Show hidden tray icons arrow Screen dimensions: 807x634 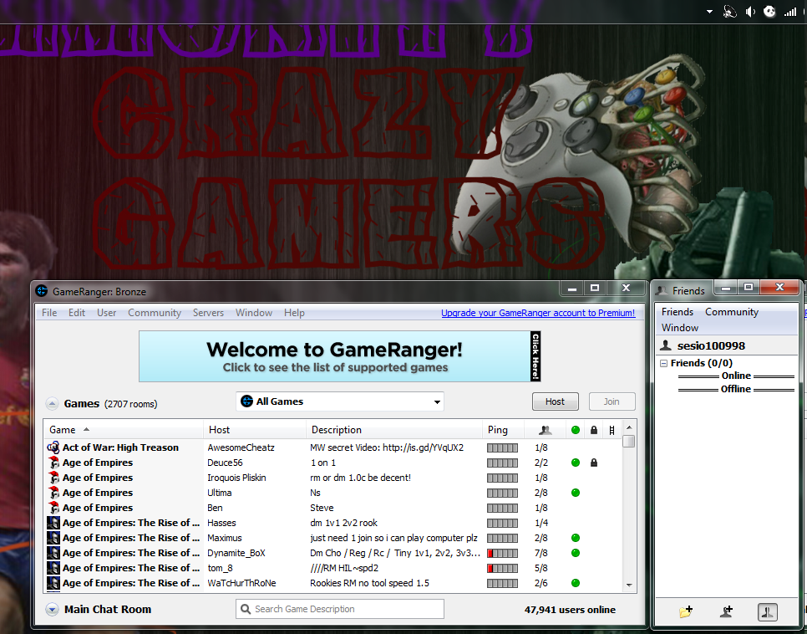[x=710, y=12]
